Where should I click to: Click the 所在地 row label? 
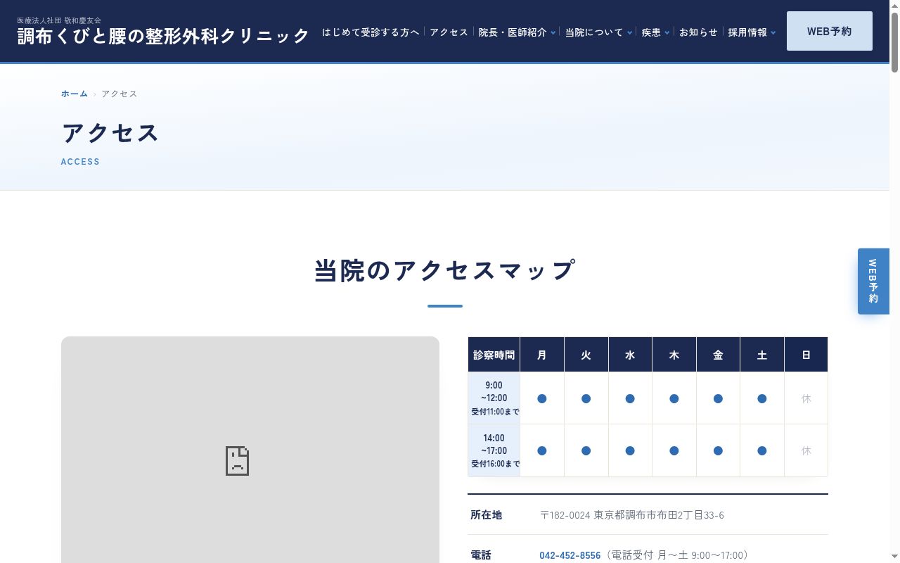[x=487, y=515]
